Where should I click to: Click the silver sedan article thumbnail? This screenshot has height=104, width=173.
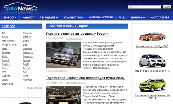(x=63, y=55)
